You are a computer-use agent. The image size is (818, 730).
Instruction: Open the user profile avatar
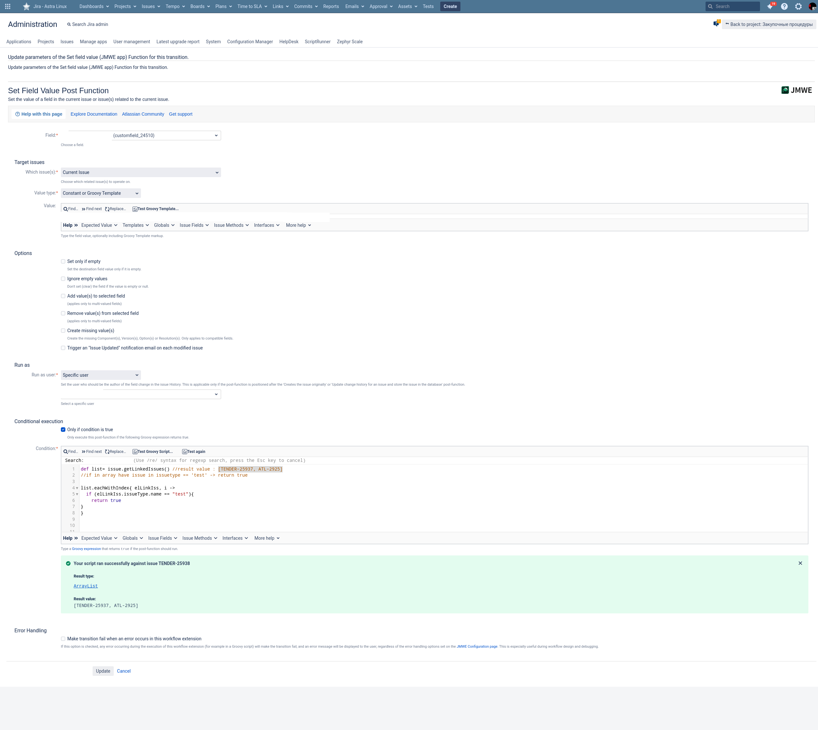click(x=812, y=6)
